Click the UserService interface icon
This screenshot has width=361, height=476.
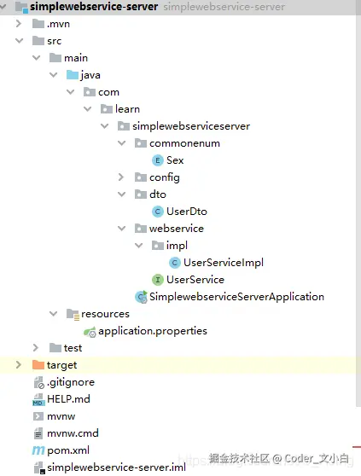pos(158,280)
